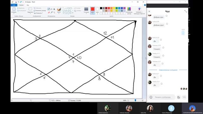Select the Color picker eyedropper tool
The image size is (203, 114).
51,13
